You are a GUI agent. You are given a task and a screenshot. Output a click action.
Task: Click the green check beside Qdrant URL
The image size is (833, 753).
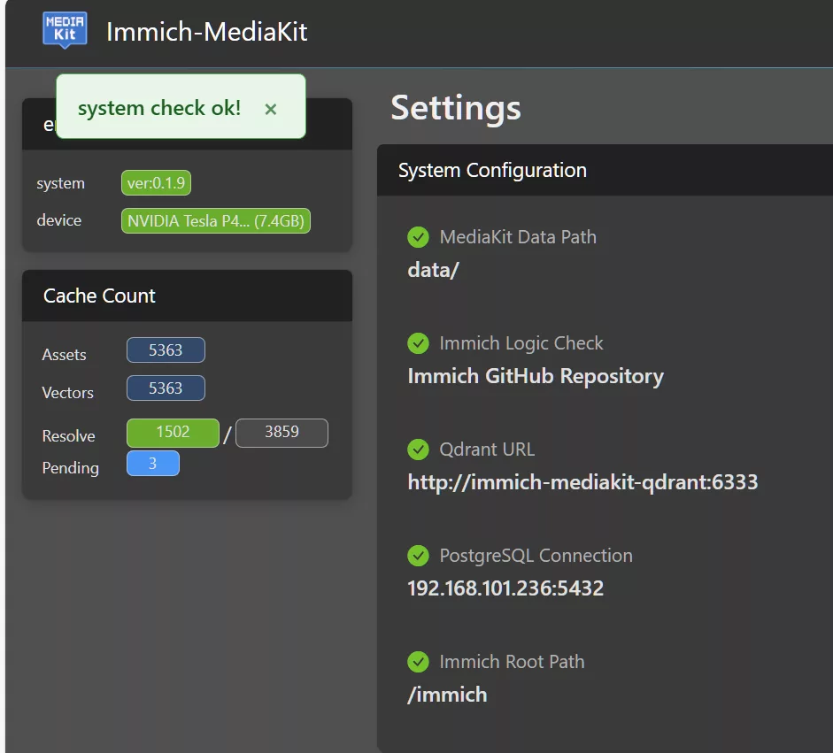tap(418, 449)
